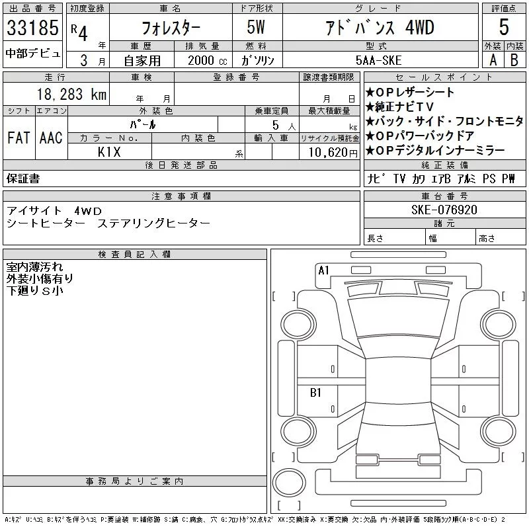Click the fuel value ガソリン
Viewport: 529px width, 529px height.
click(258, 60)
